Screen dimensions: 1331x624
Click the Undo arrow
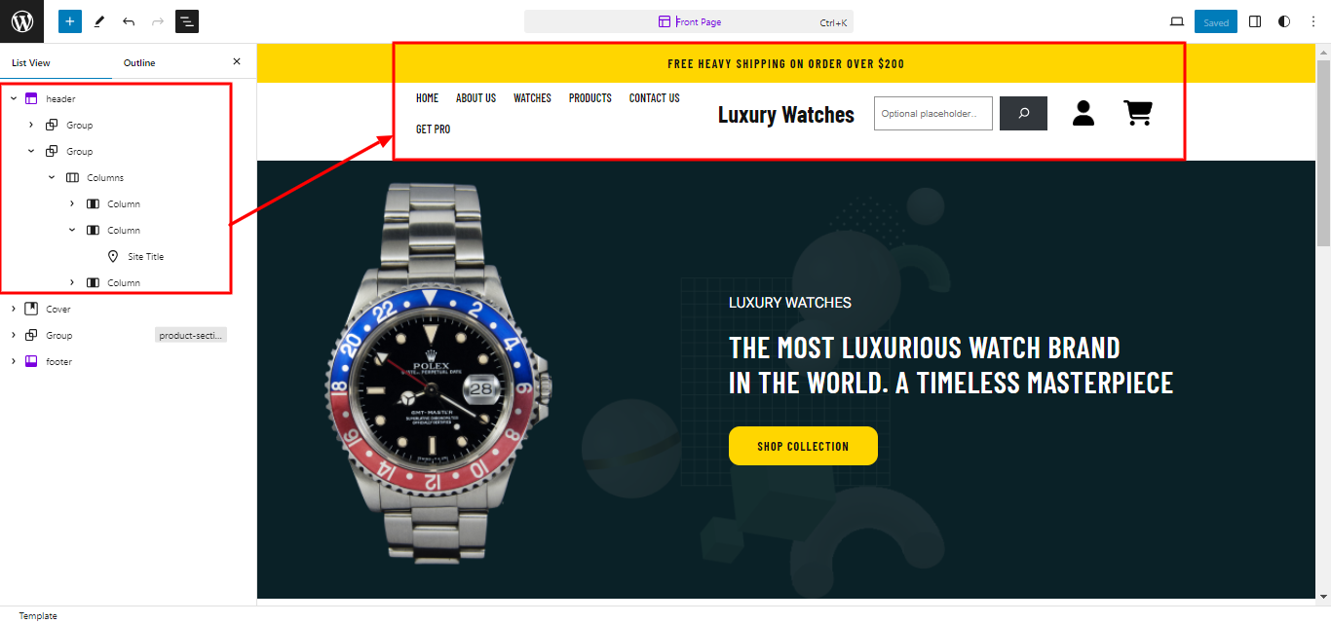pos(129,21)
